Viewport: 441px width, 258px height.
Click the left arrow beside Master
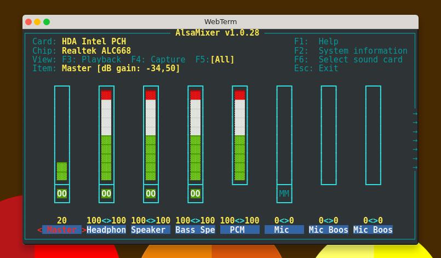[39, 230]
